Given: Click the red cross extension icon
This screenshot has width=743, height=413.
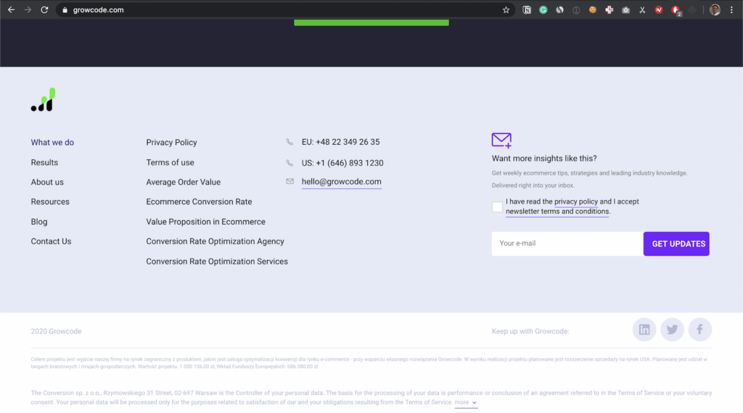Looking at the screenshot, I should pos(609,10).
